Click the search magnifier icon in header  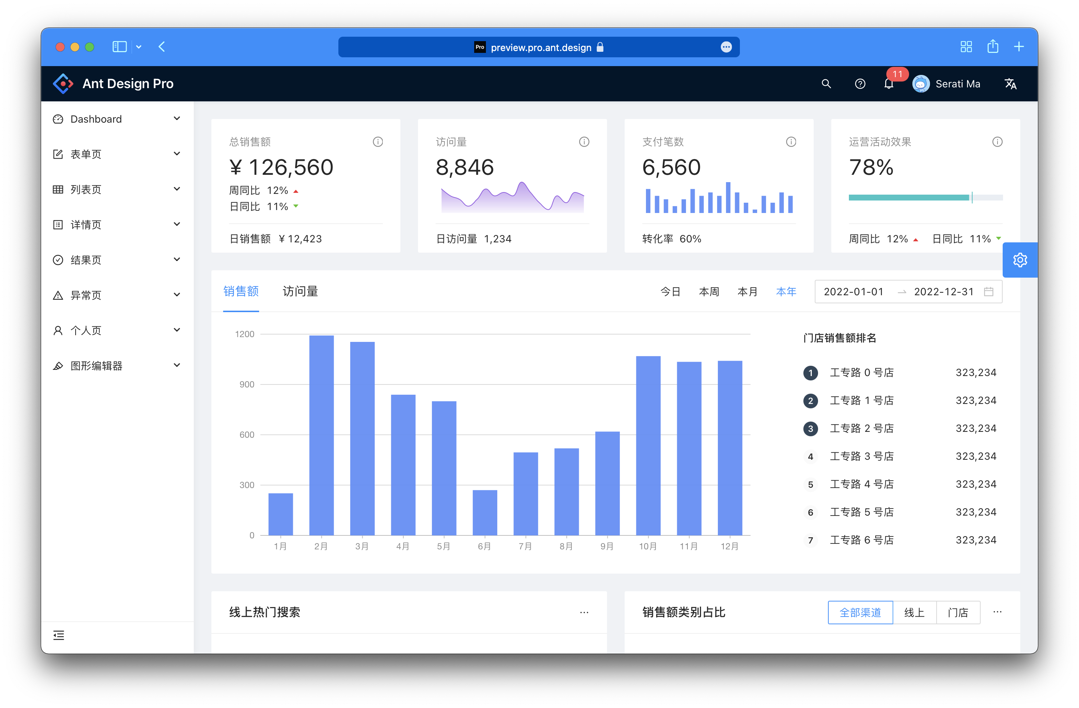tap(826, 84)
